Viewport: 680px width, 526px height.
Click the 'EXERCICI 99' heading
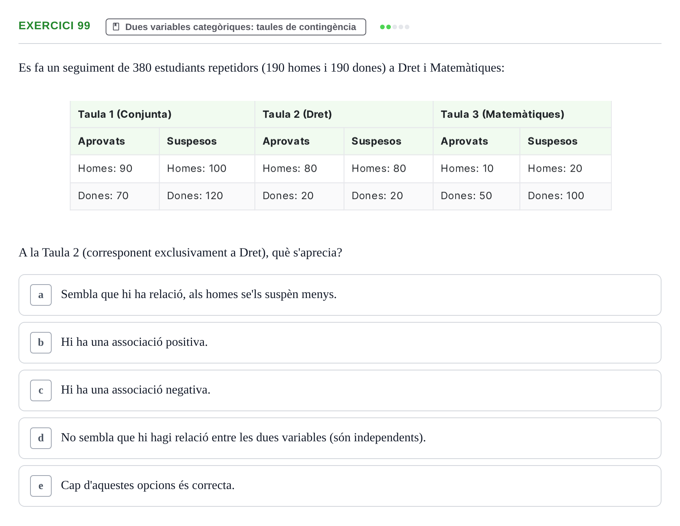click(54, 25)
